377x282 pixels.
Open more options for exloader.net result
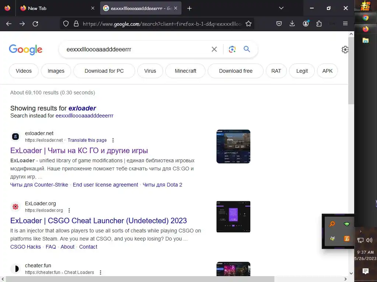coord(113,140)
